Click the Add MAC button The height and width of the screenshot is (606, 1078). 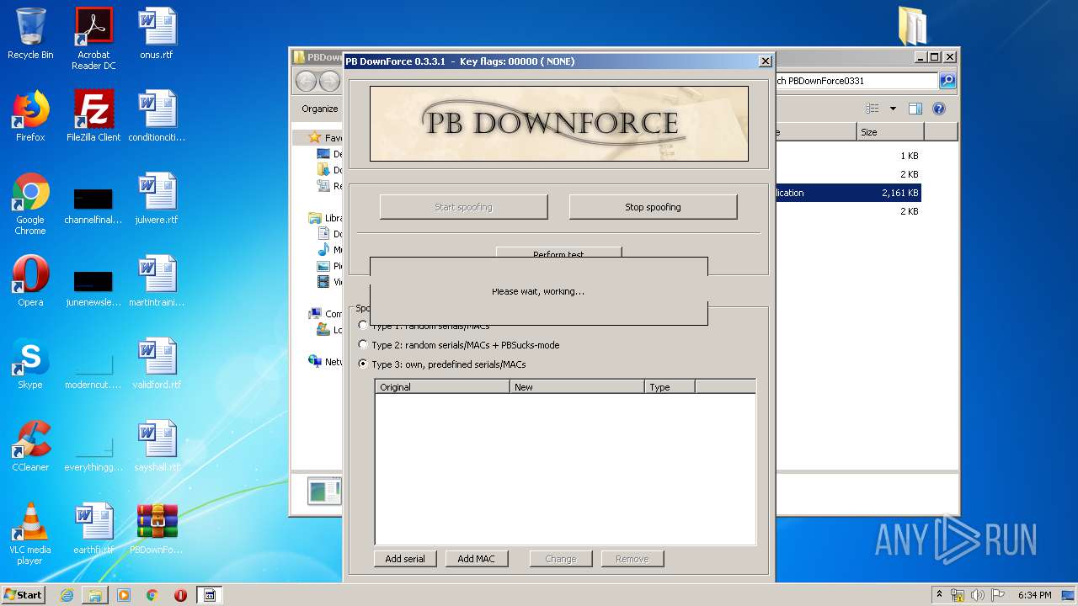[x=476, y=559]
